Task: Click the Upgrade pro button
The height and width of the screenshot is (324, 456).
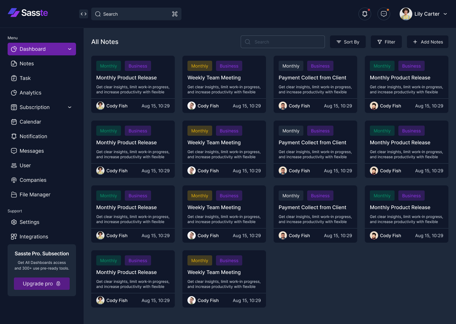Action: point(41,283)
